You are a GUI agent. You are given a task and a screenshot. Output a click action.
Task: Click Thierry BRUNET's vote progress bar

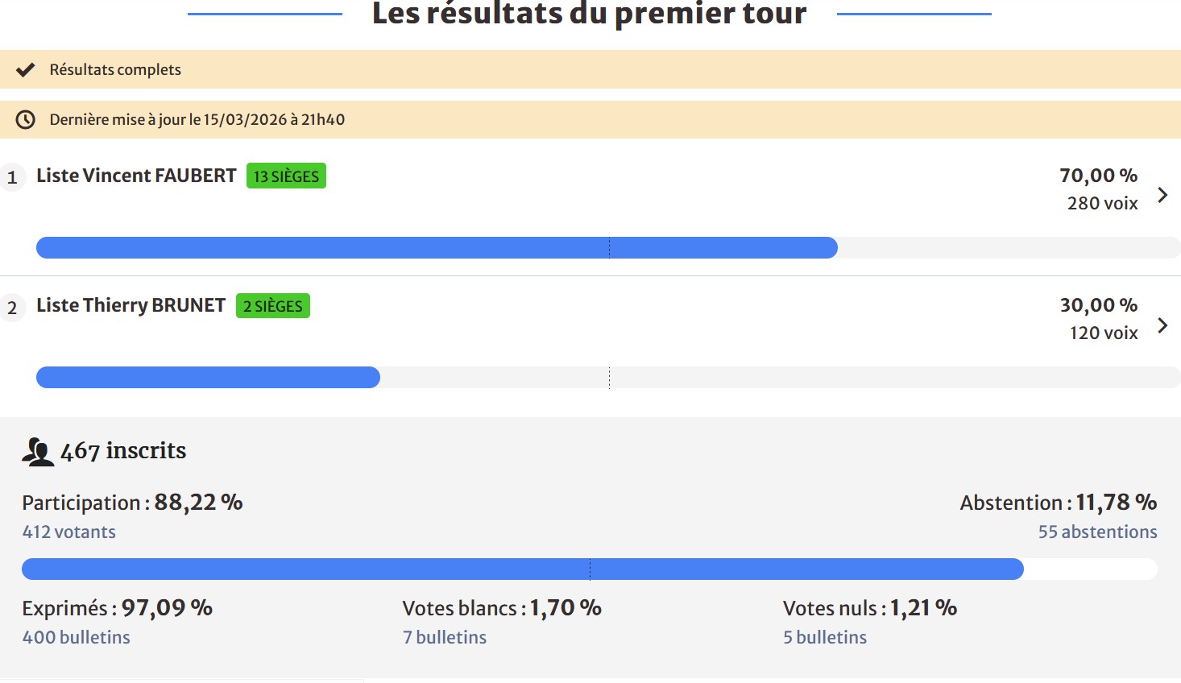click(208, 377)
